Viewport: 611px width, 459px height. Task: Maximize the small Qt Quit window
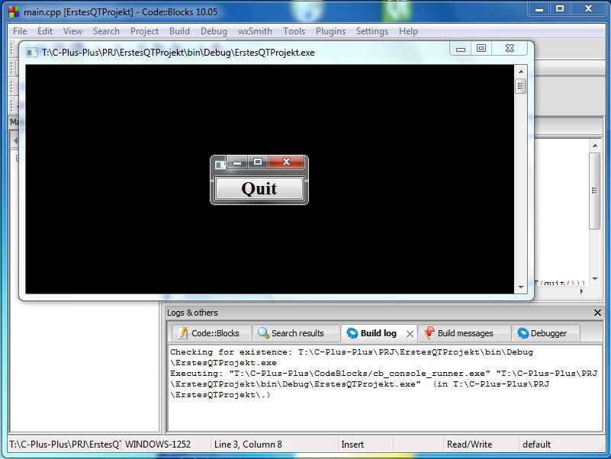[258, 162]
